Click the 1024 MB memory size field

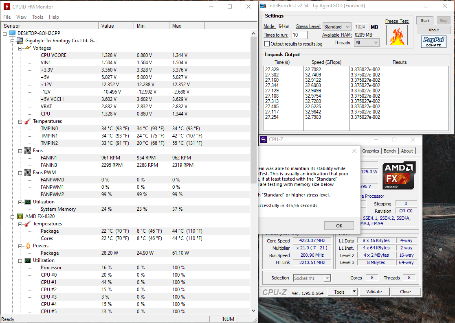(x=361, y=27)
